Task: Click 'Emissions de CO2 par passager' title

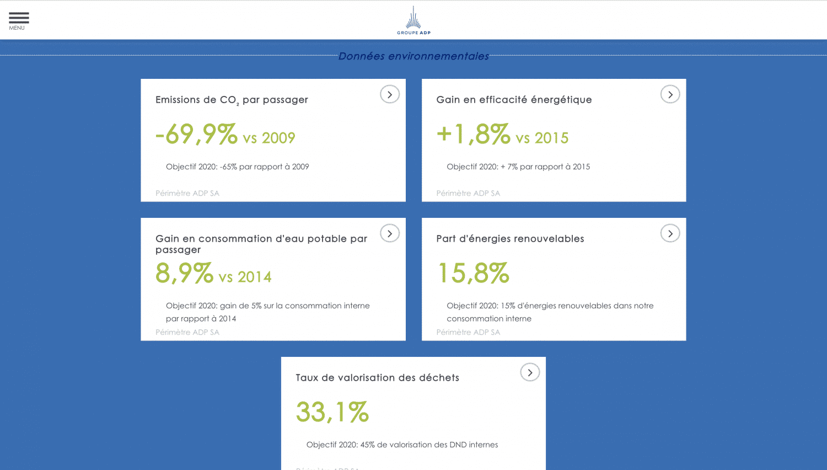Action: click(232, 100)
